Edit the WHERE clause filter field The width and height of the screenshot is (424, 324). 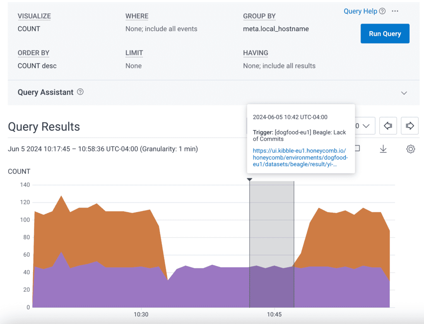click(161, 29)
